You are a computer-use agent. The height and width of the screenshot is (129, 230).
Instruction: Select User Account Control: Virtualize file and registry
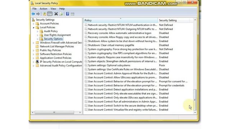coord(123,110)
